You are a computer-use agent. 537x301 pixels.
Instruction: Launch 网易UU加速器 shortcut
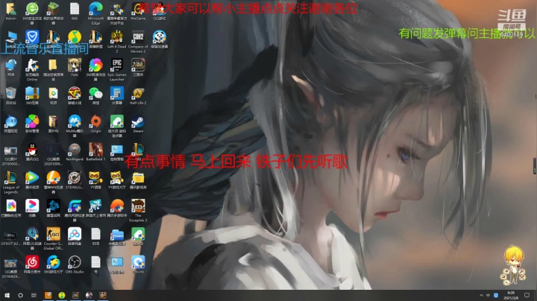(x=32, y=234)
